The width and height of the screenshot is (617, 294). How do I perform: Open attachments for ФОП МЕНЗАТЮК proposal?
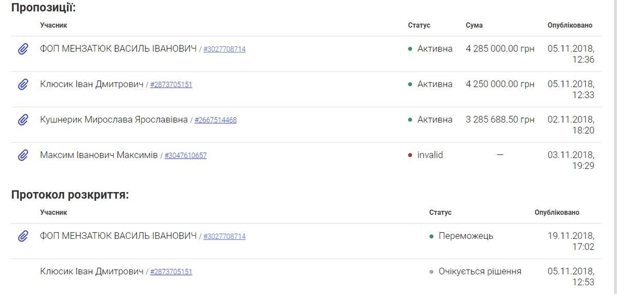[x=23, y=49]
